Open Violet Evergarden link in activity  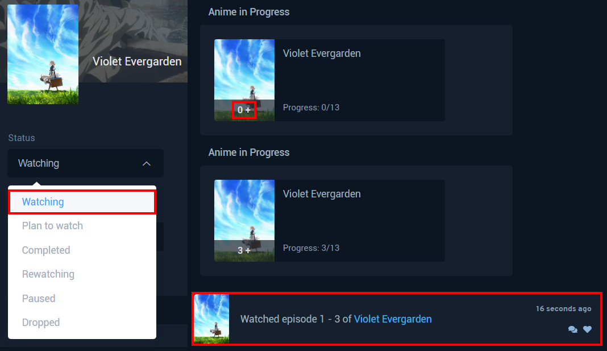tap(393, 319)
